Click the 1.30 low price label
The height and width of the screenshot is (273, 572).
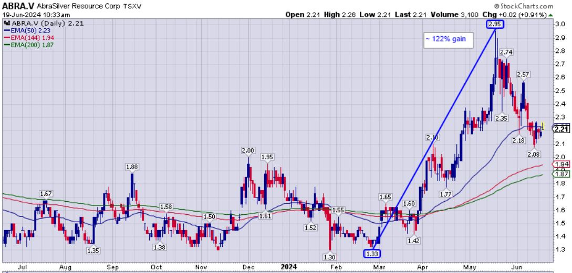329,257
